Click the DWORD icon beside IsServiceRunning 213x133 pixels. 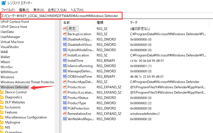65,66
